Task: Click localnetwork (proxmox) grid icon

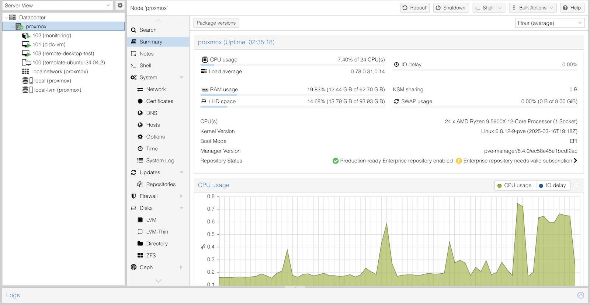Action: pyautogui.click(x=25, y=71)
